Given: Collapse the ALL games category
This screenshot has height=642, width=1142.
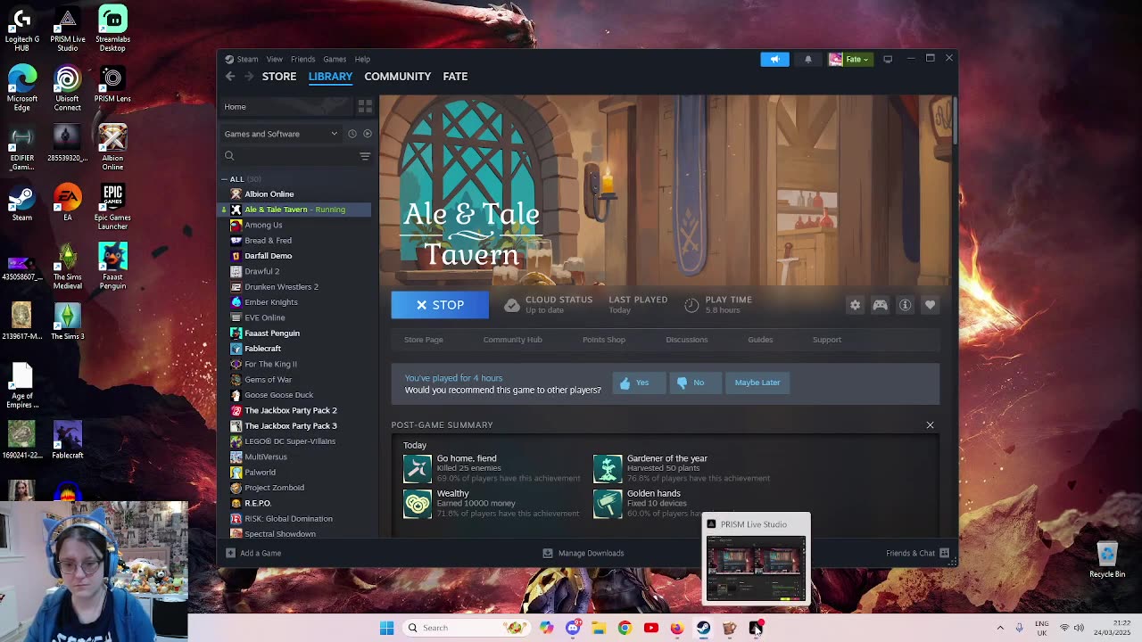Looking at the screenshot, I should pyautogui.click(x=225, y=179).
